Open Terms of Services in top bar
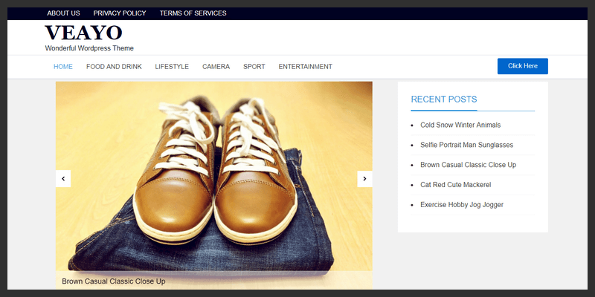The width and height of the screenshot is (595, 297). point(193,13)
